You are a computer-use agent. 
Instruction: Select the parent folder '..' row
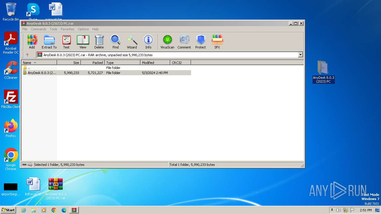[106, 68]
